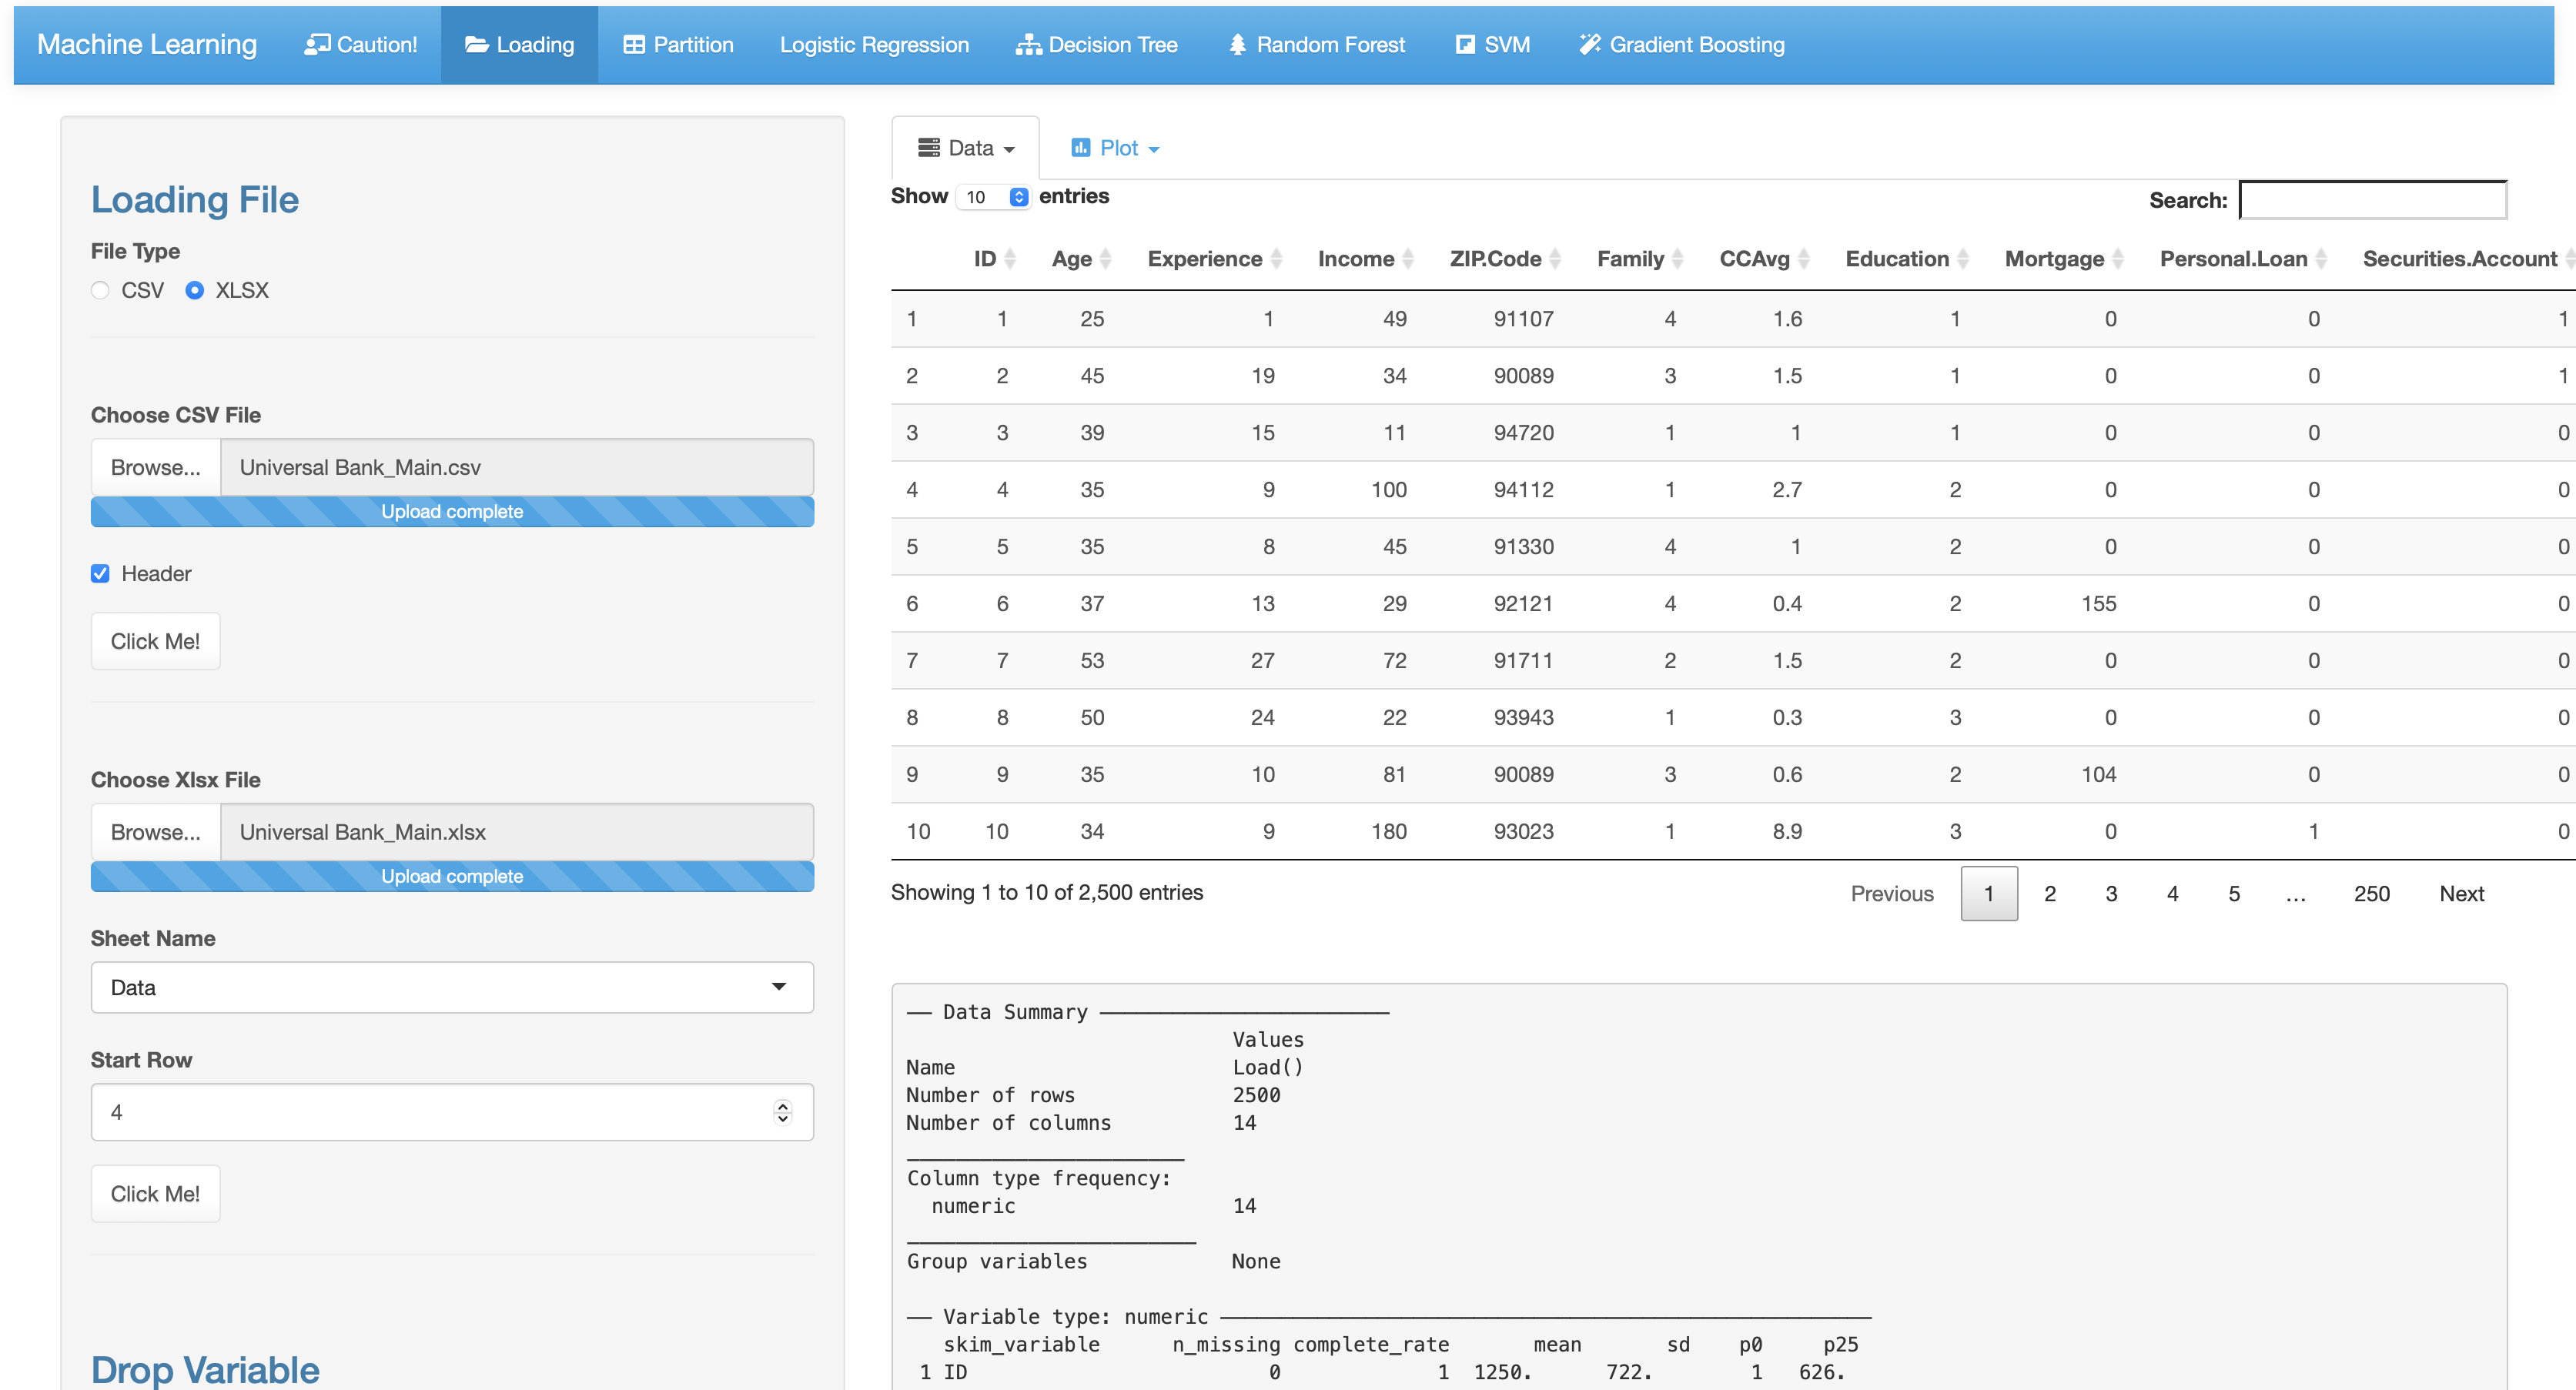Open the Logistic Regression tab

pyautogui.click(x=874, y=45)
